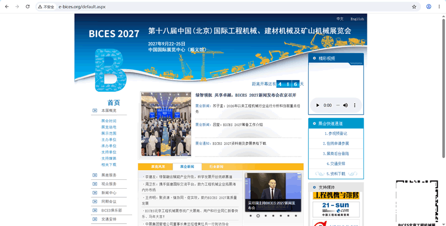Open 3.展商后台登陆 quick link

pyautogui.click(x=336, y=154)
